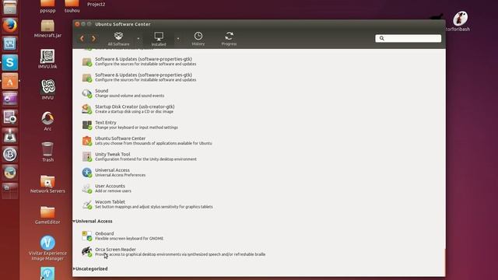498x280 pixels.
Task: Click the Wacom Tablet icon
Action: point(86,205)
